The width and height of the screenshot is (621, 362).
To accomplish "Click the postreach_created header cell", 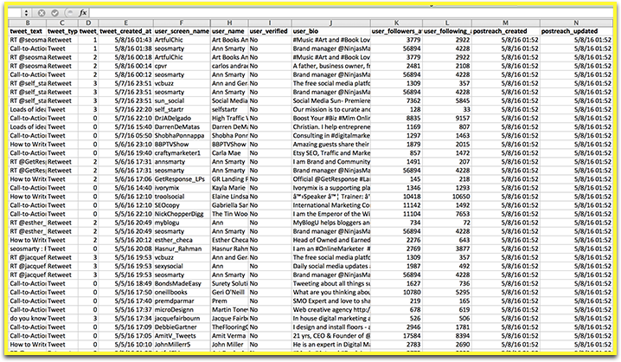I will coord(506,31).
